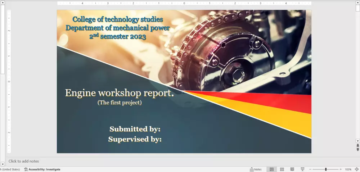
Task: Click the language indicator in status bar
Action: click(10, 169)
